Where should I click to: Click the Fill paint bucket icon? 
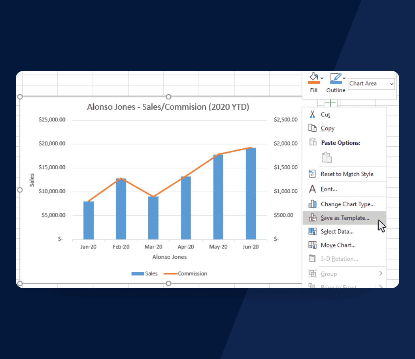click(313, 76)
